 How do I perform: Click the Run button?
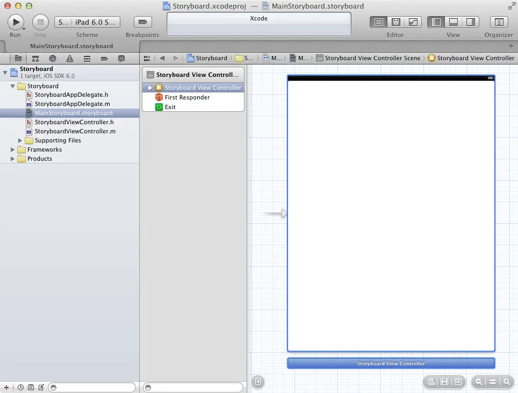coord(16,22)
